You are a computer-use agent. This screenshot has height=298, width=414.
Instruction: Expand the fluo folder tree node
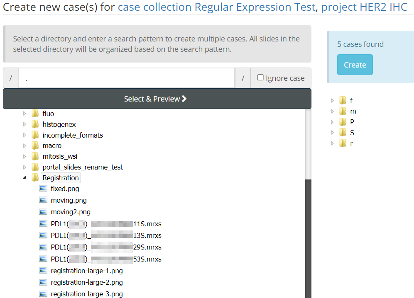pyautogui.click(x=25, y=114)
